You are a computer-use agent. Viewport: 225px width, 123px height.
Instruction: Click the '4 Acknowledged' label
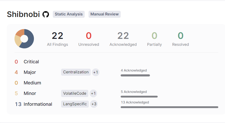point(134,71)
